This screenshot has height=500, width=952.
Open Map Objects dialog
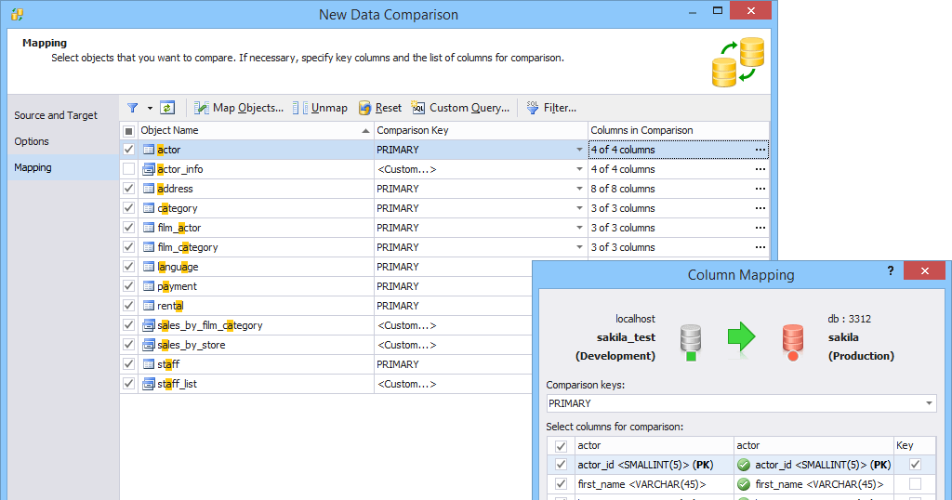point(239,108)
